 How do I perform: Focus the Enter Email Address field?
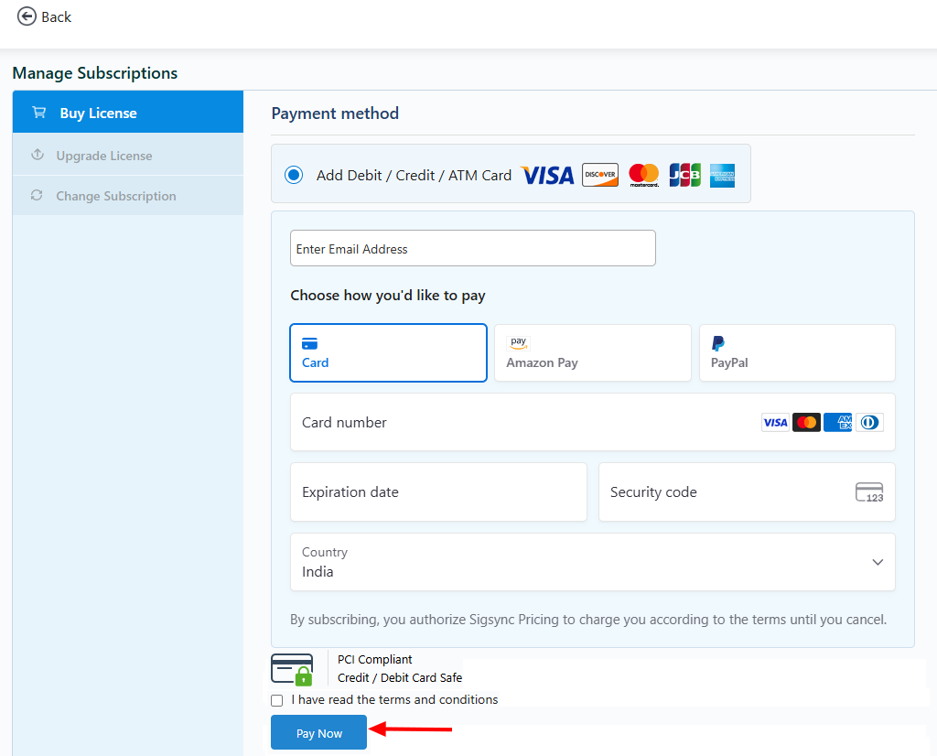point(472,249)
